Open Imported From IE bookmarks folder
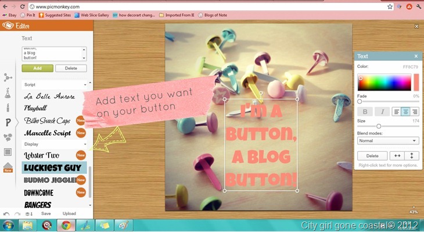 click(x=177, y=15)
